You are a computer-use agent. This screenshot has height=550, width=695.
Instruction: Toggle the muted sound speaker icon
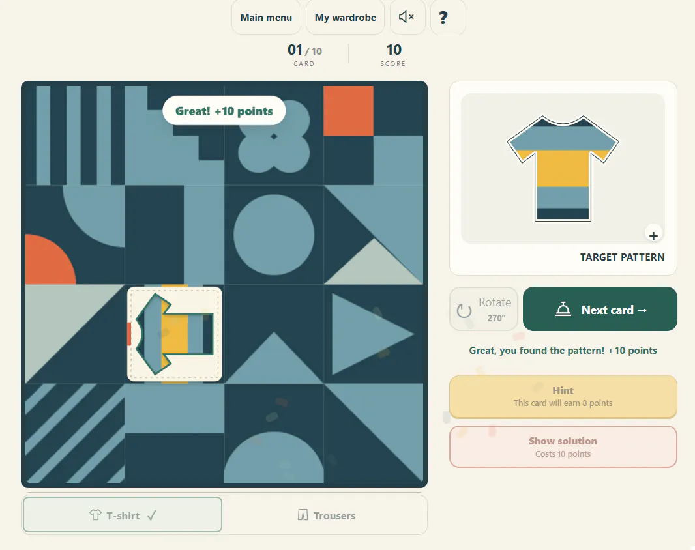point(407,18)
